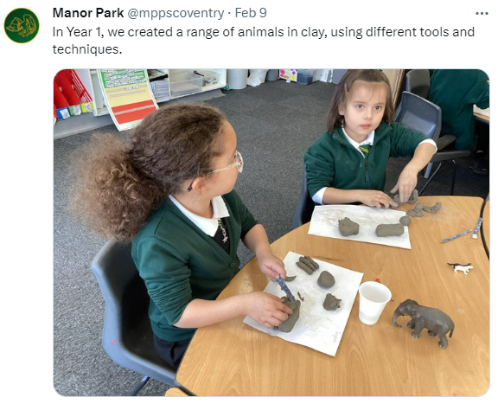The width and height of the screenshot is (498, 404).
Task: Click the round clay ball on near paper
Action: 326,279
